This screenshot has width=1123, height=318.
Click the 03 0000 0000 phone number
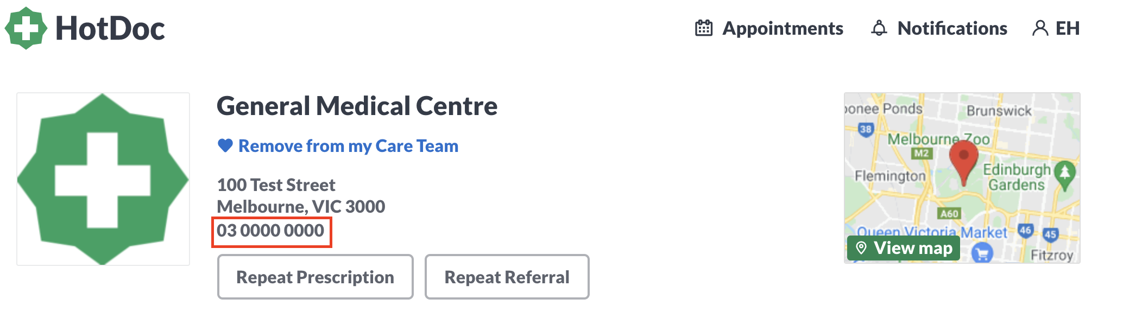point(270,231)
